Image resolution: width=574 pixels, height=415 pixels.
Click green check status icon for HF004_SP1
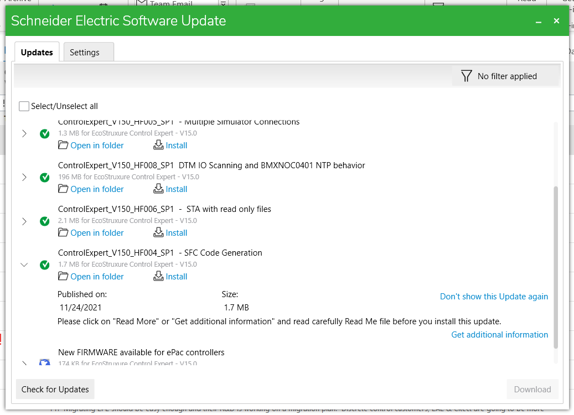click(x=45, y=264)
